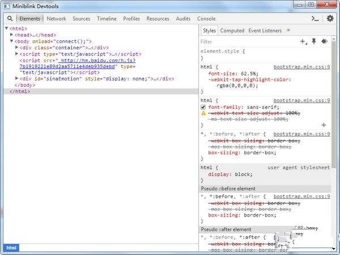This screenshot has width=340, height=255.
Task: Open the first bootstrap.min.css:9 source link
Action: pos(301,67)
